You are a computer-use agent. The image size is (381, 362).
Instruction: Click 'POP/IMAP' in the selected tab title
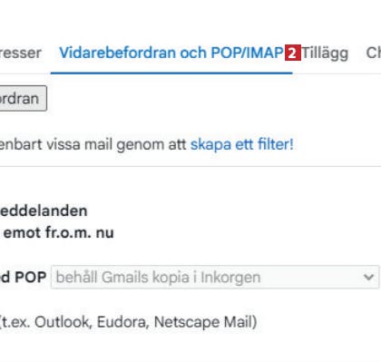[247, 53]
